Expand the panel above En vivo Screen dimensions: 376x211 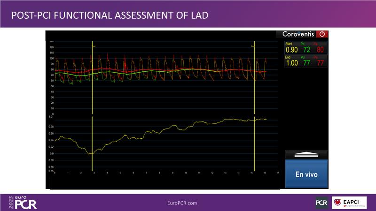pos(306,154)
